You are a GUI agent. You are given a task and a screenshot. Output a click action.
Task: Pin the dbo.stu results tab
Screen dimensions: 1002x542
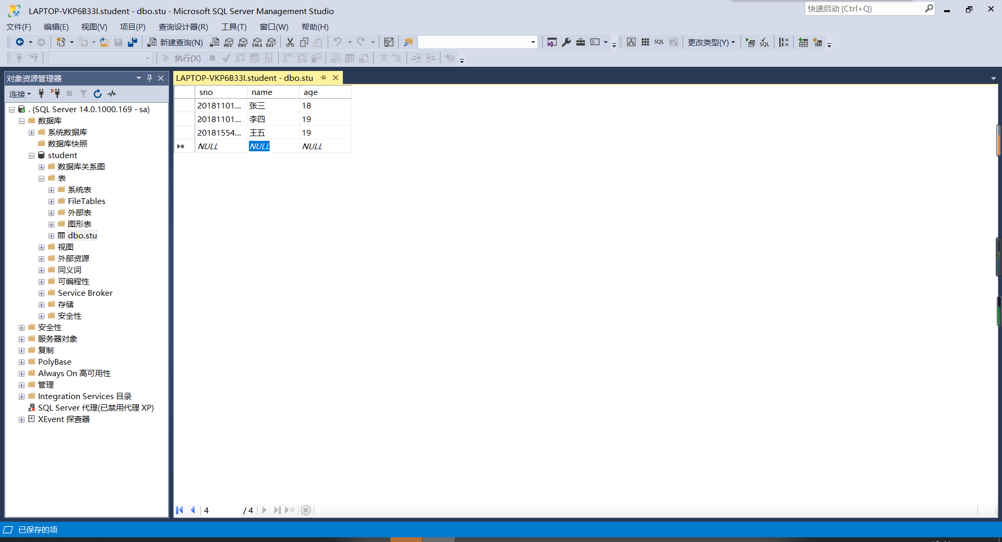(x=323, y=78)
